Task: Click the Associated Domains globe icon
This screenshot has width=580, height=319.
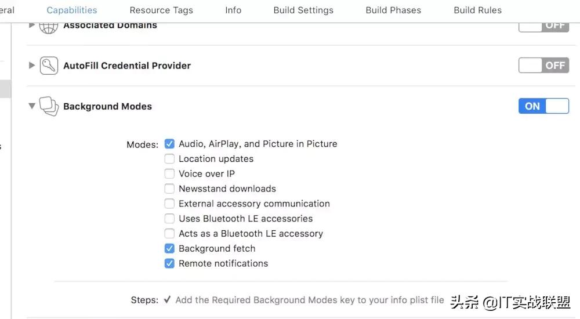Action: (x=49, y=26)
